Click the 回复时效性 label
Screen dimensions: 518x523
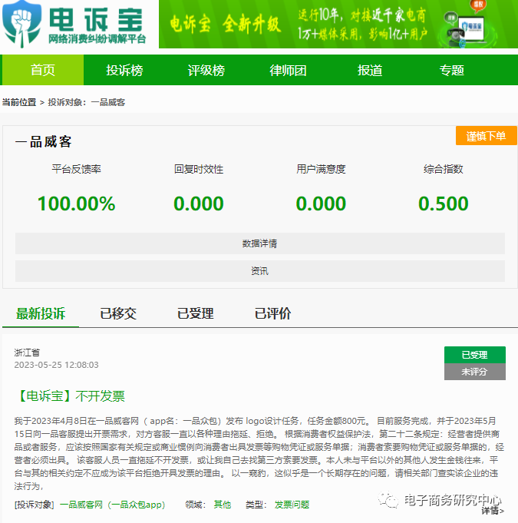tap(199, 169)
